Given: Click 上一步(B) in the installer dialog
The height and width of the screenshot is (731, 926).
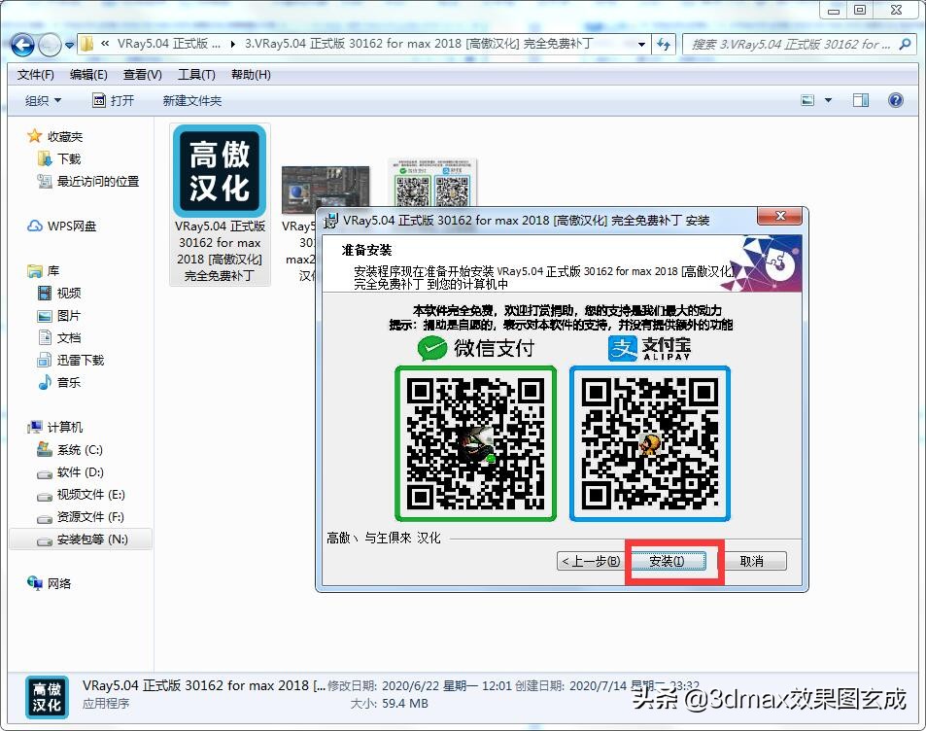Looking at the screenshot, I should [x=590, y=561].
